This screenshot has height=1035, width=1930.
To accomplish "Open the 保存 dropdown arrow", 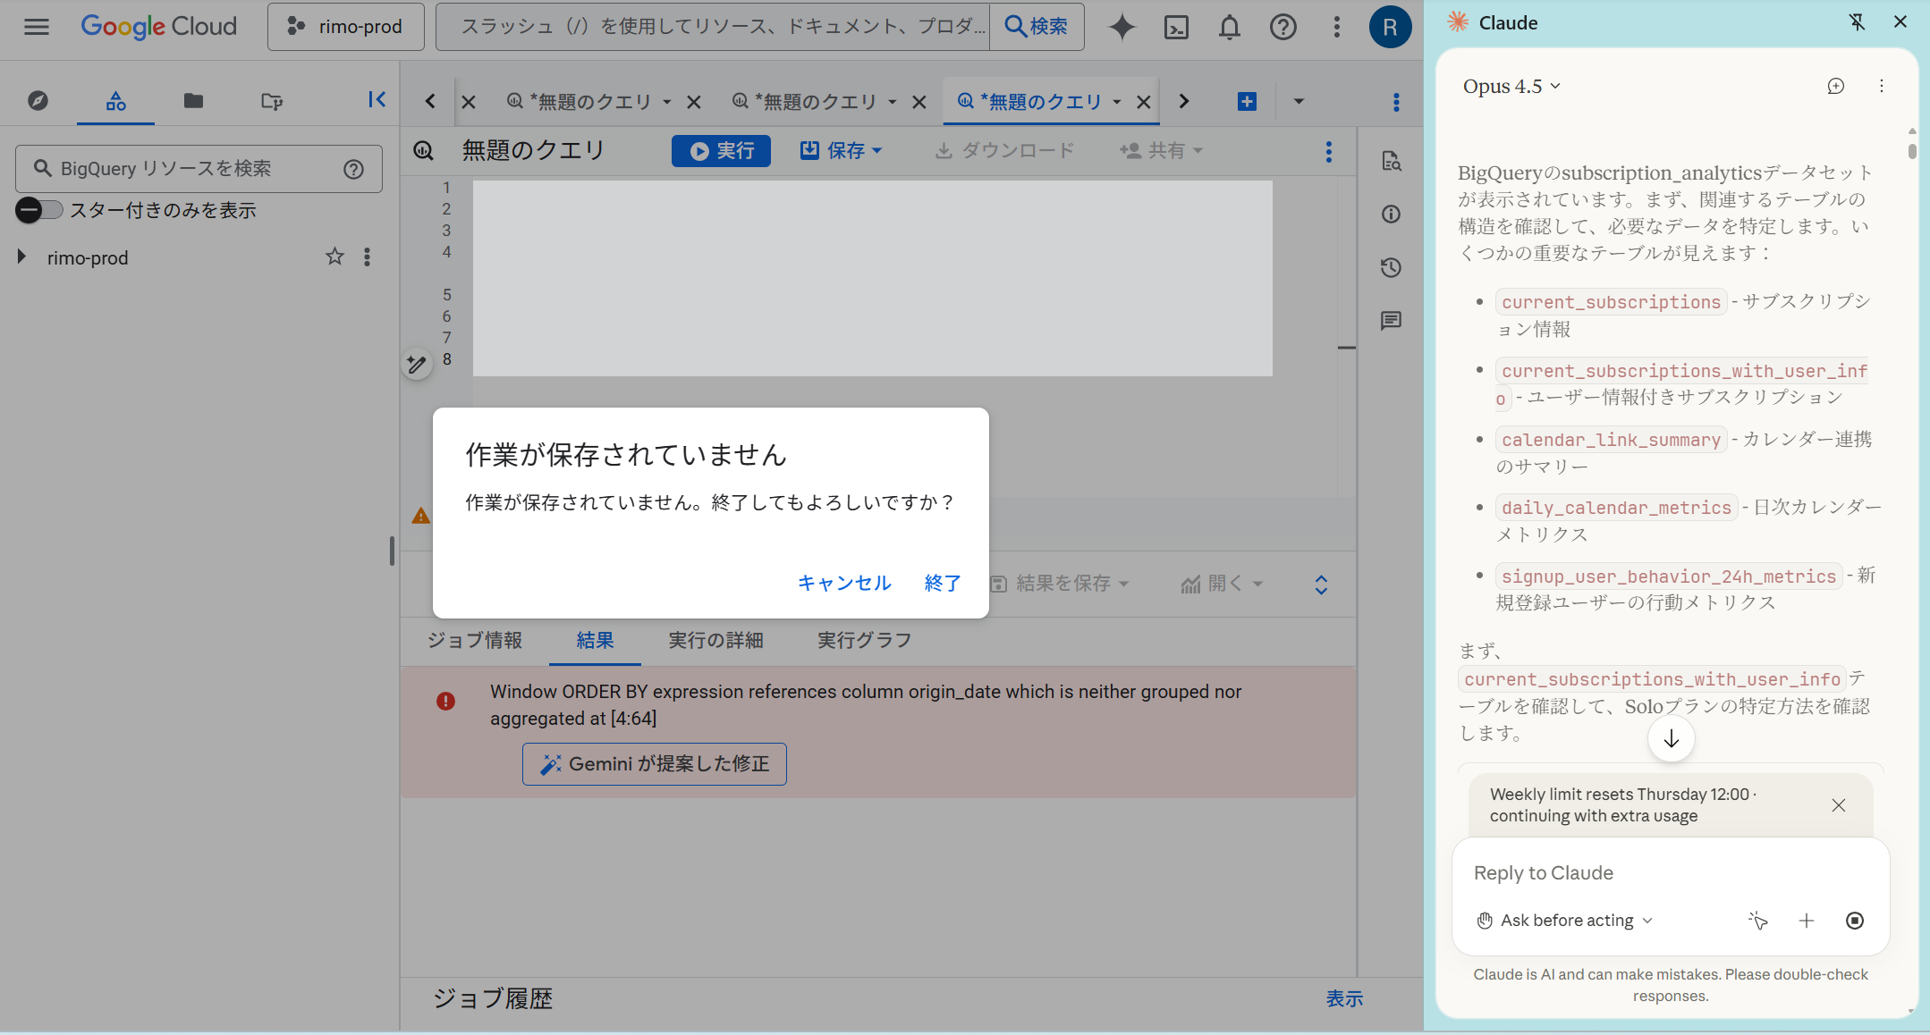I will point(876,151).
